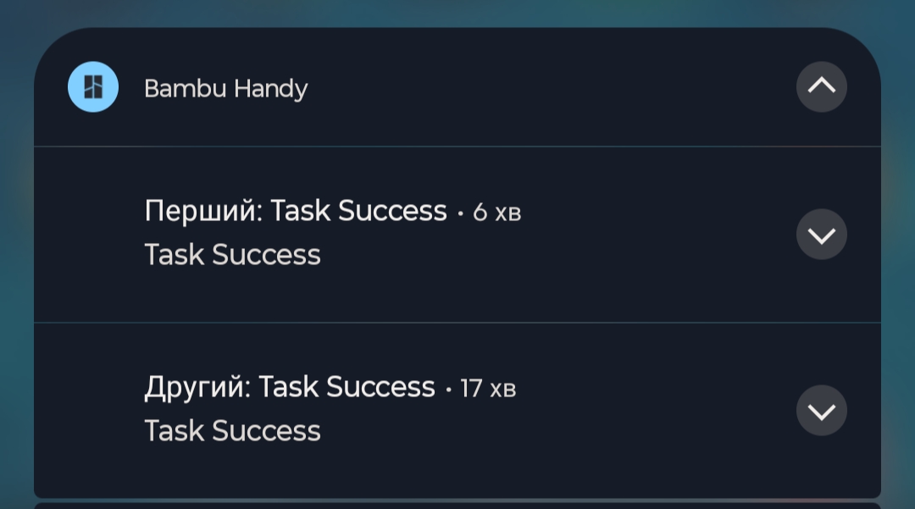Tap "Task Success" in the Перший title line
The width and height of the screenshot is (915, 509).
click(x=358, y=211)
